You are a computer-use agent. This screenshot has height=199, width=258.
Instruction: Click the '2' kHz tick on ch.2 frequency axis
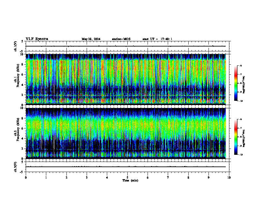[x=22, y=149]
